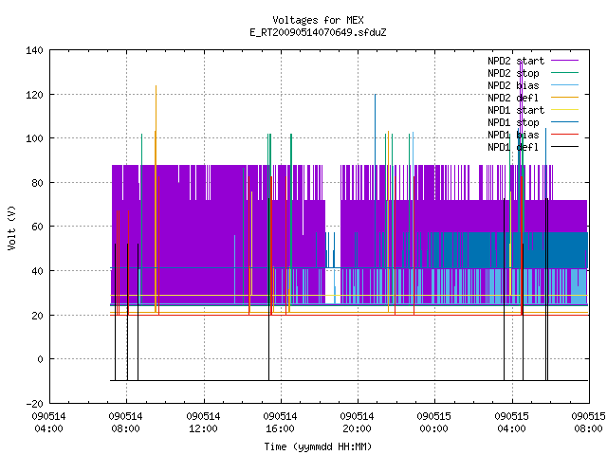Viewport: 607px width, 455px height.
Task: Click the 090514 04:00 x-axis tick label
Action: point(48,423)
